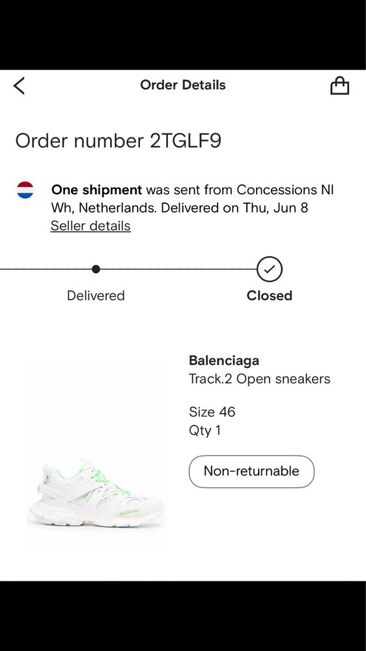This screenshot has width=366, height=651.
Task: Select the Delivered dot on tracker
Action: tap(96, 269)
